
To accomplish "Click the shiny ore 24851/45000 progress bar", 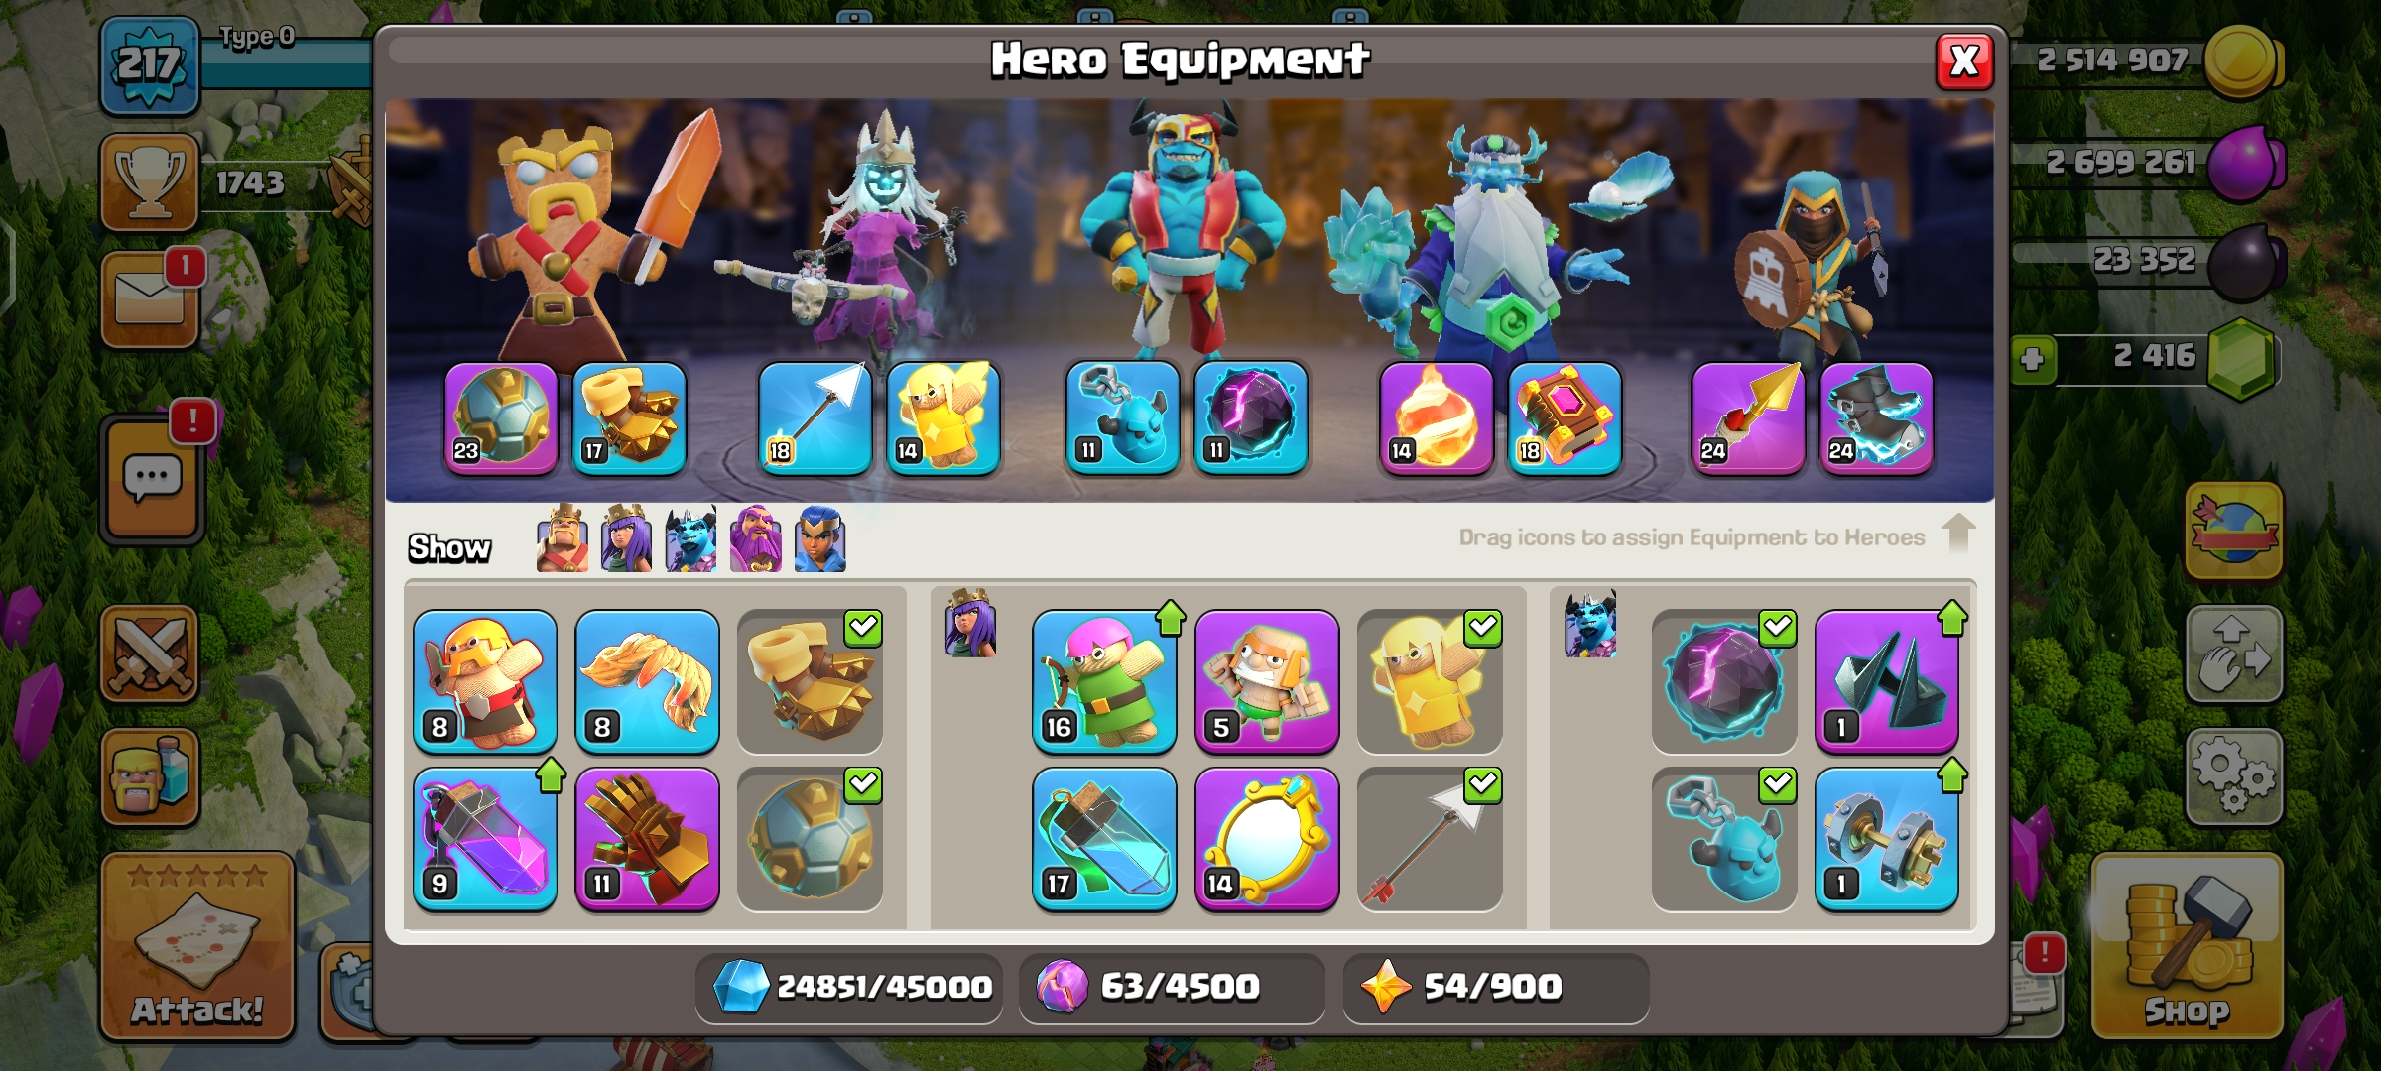I will (x=849, y=987).
